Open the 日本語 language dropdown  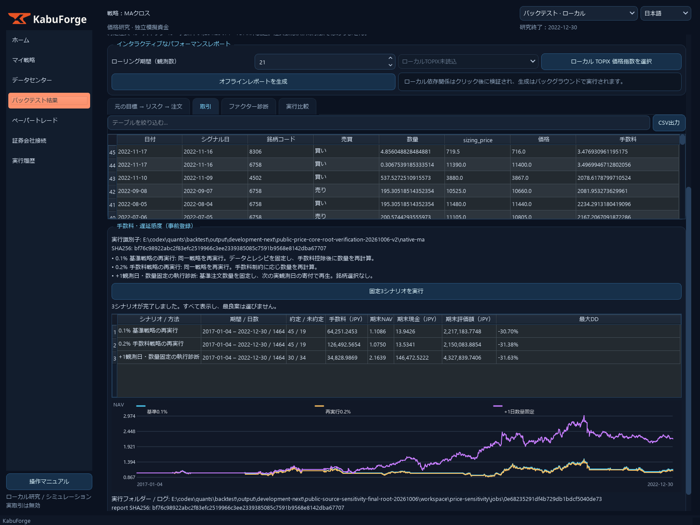(665, 13)
